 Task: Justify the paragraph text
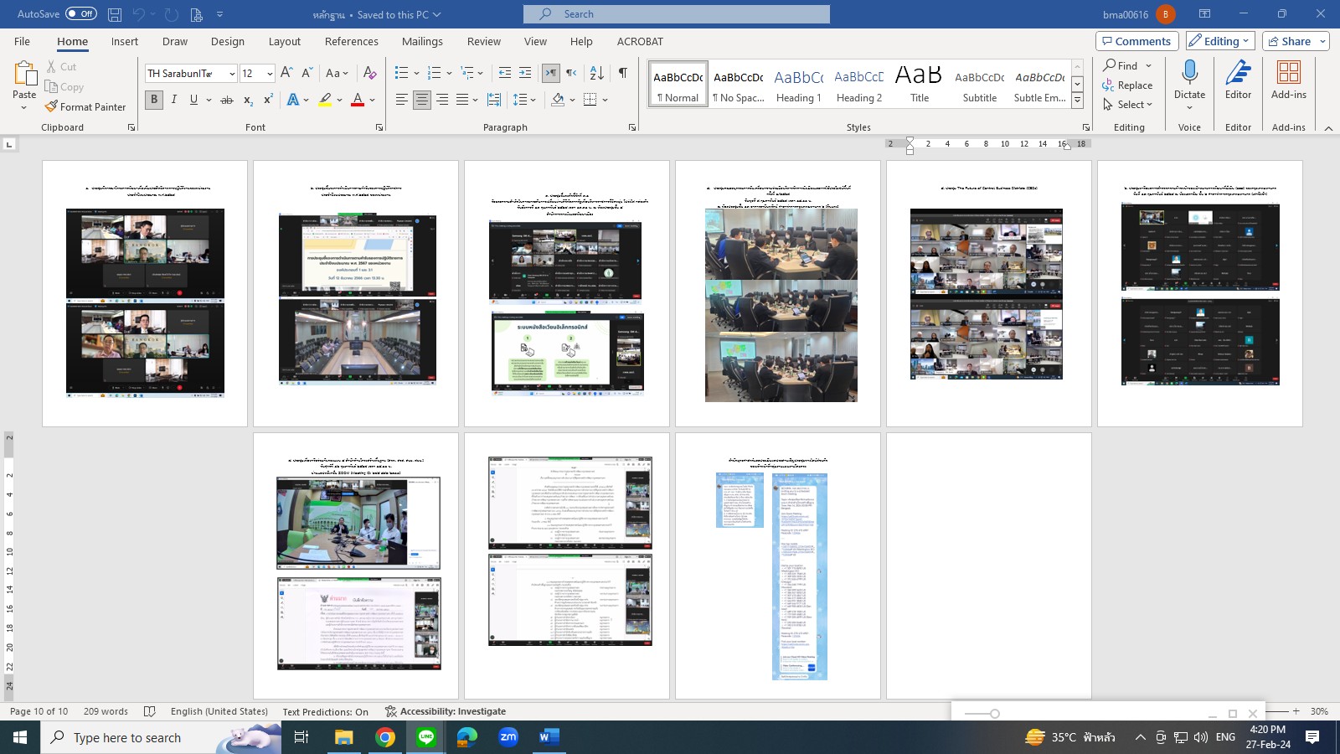[462, 100]
